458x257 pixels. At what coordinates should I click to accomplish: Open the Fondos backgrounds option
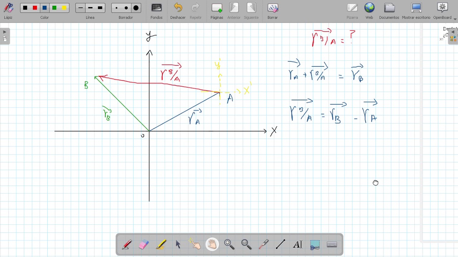156,11
